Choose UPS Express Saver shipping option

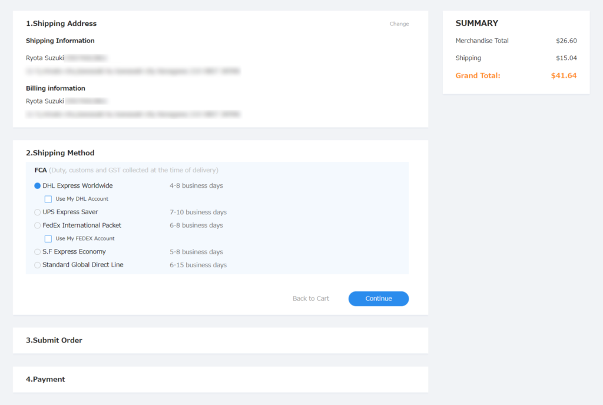click(38, 213)
